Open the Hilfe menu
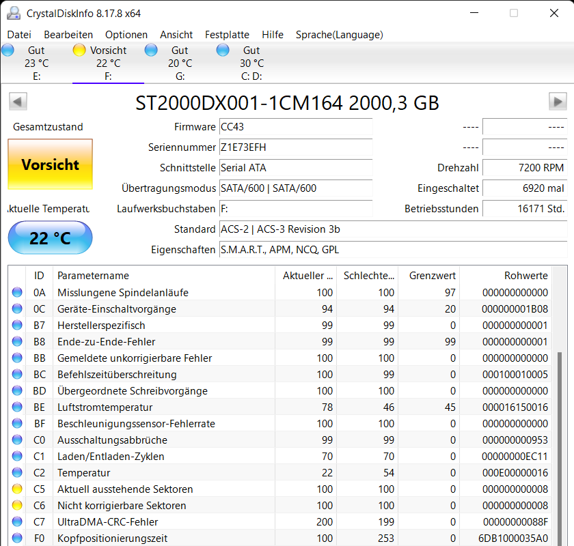 tap(273, 35)
